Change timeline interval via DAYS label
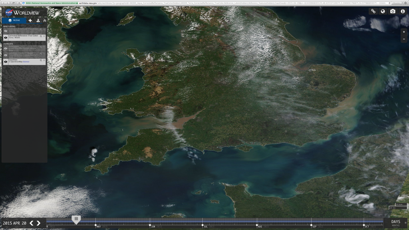The height and width of the screenshot is (230, 409). pos(395,222)
